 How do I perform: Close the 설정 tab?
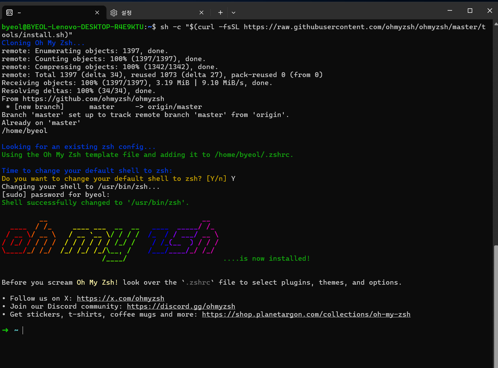[x=201, y=12]
